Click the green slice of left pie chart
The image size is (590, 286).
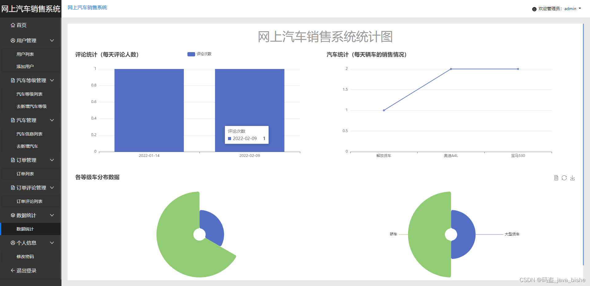coord(178,242)
